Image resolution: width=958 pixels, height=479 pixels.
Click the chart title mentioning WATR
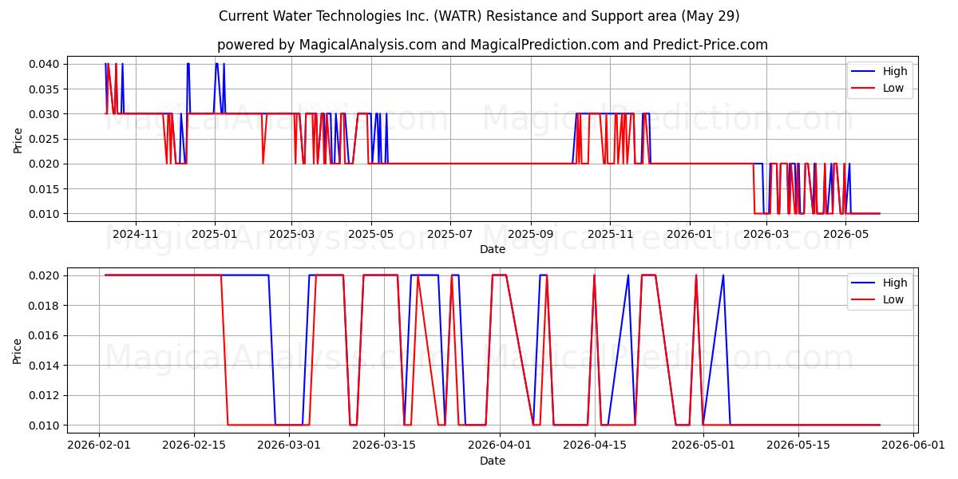click(x=479, y=16)
